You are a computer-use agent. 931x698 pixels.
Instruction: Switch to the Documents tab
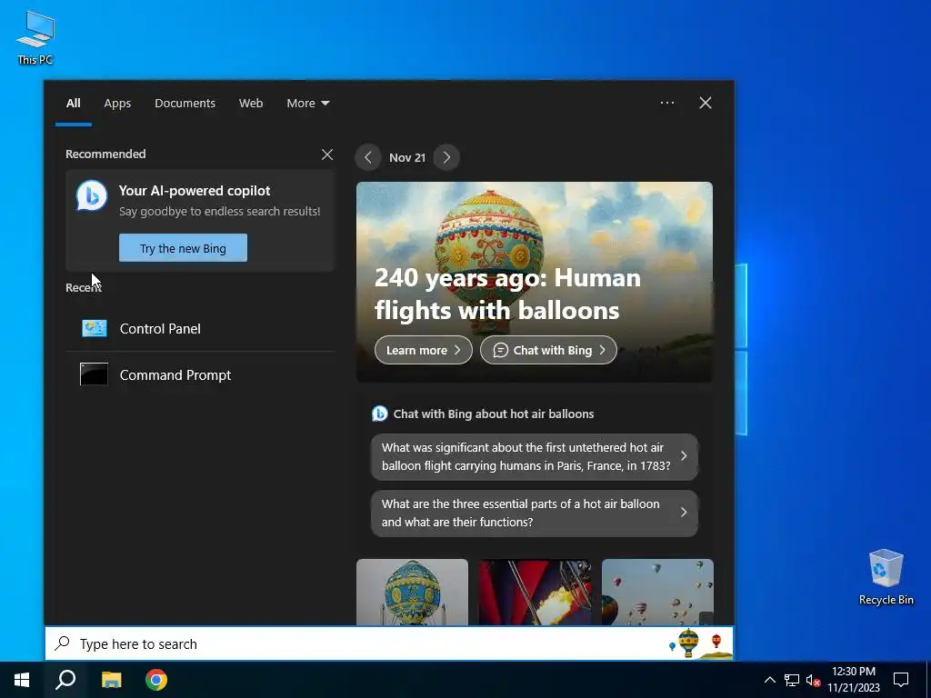(x=185, y=103)
